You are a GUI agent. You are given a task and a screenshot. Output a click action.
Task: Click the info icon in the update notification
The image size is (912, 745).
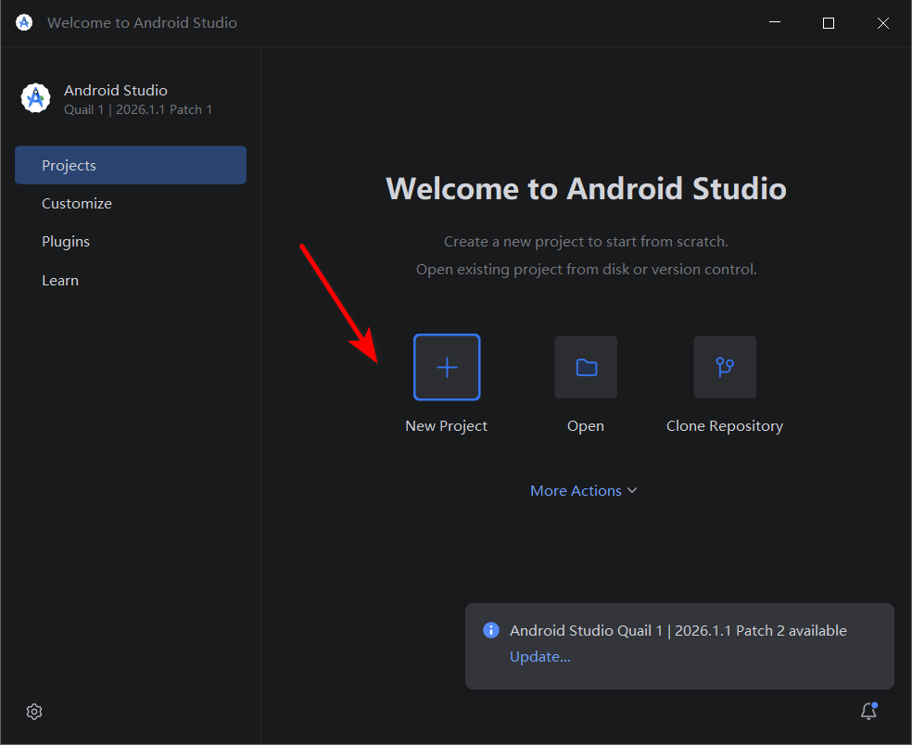491,630
